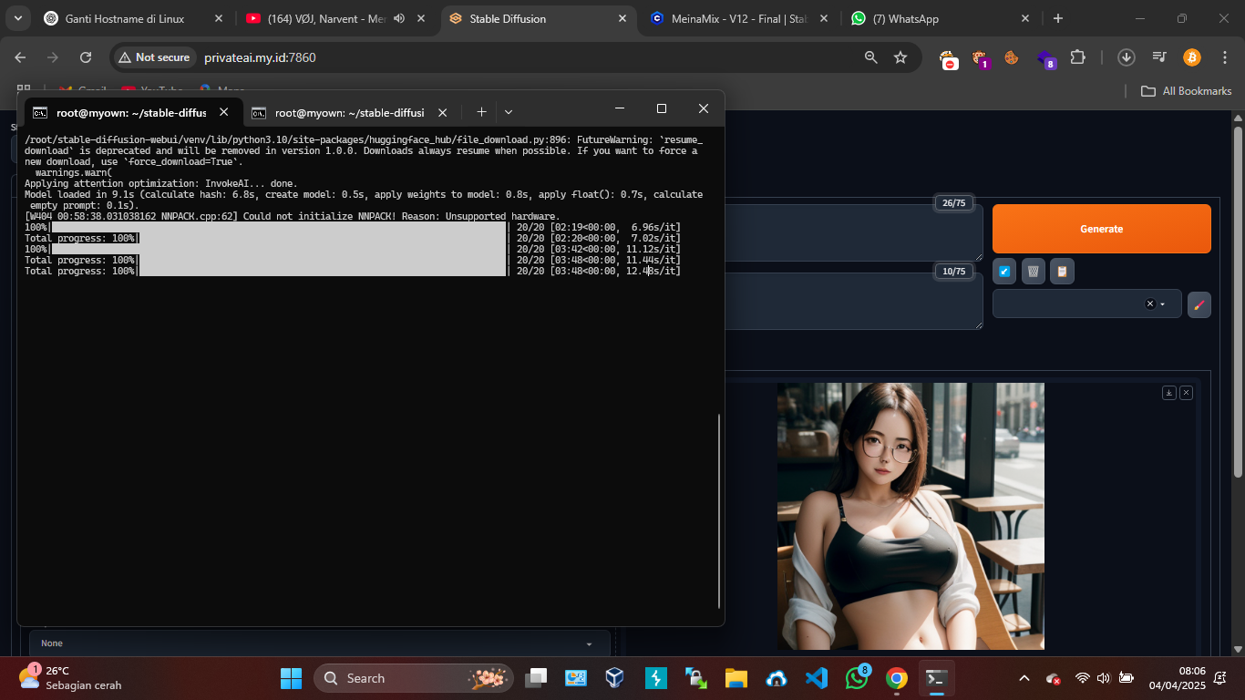Click in the negative prompt box showing 10/75

[854, 301]
